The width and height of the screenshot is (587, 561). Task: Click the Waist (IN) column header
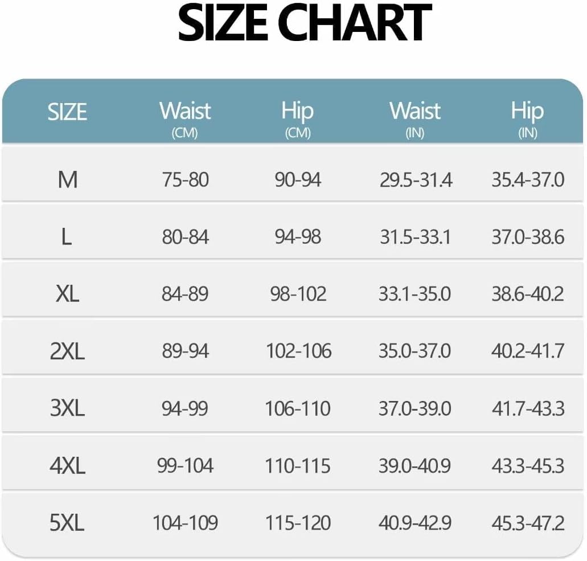click(x=415, y=117)
